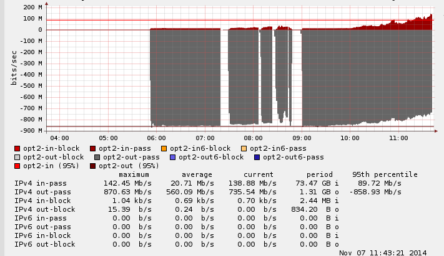Viewport: 444px width, 256px height.
Task: Click the 20.71 Mb/s average value
Action: pyautogui.click(x=192, y=183)
